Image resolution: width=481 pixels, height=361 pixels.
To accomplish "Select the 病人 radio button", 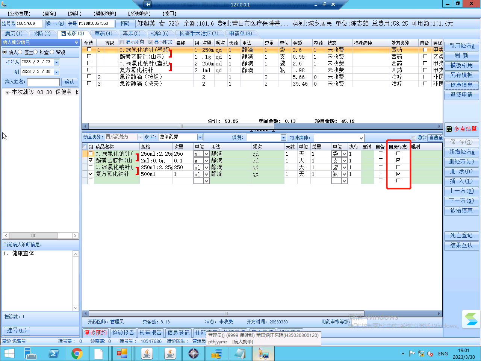I will [x=5, y=52].
